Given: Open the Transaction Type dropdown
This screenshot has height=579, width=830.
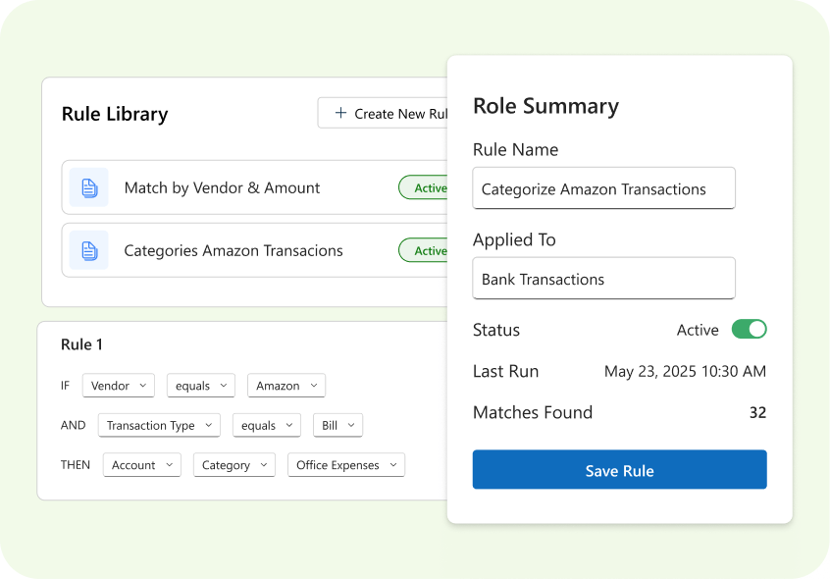Looking at the screenshot, I should [159, 425].
